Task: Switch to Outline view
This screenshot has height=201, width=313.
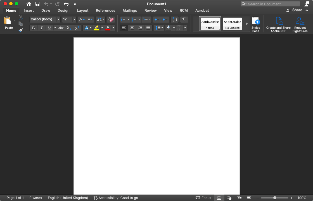Action: 239,198
